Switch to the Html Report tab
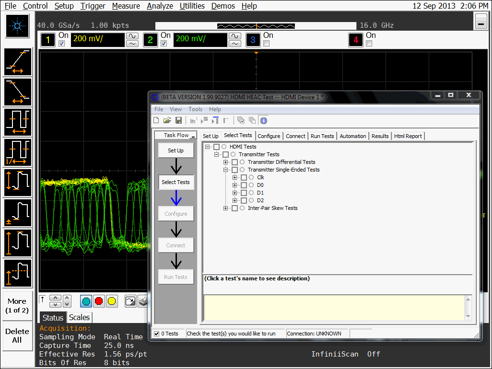Viewport: 492px width, 369px height. click(x=408, y=136)
